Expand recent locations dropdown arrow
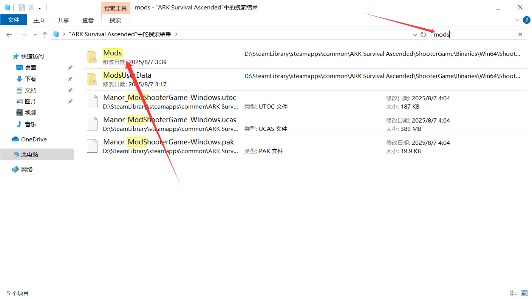The width and height of the screenshot is (532, 299). (35, 35)
